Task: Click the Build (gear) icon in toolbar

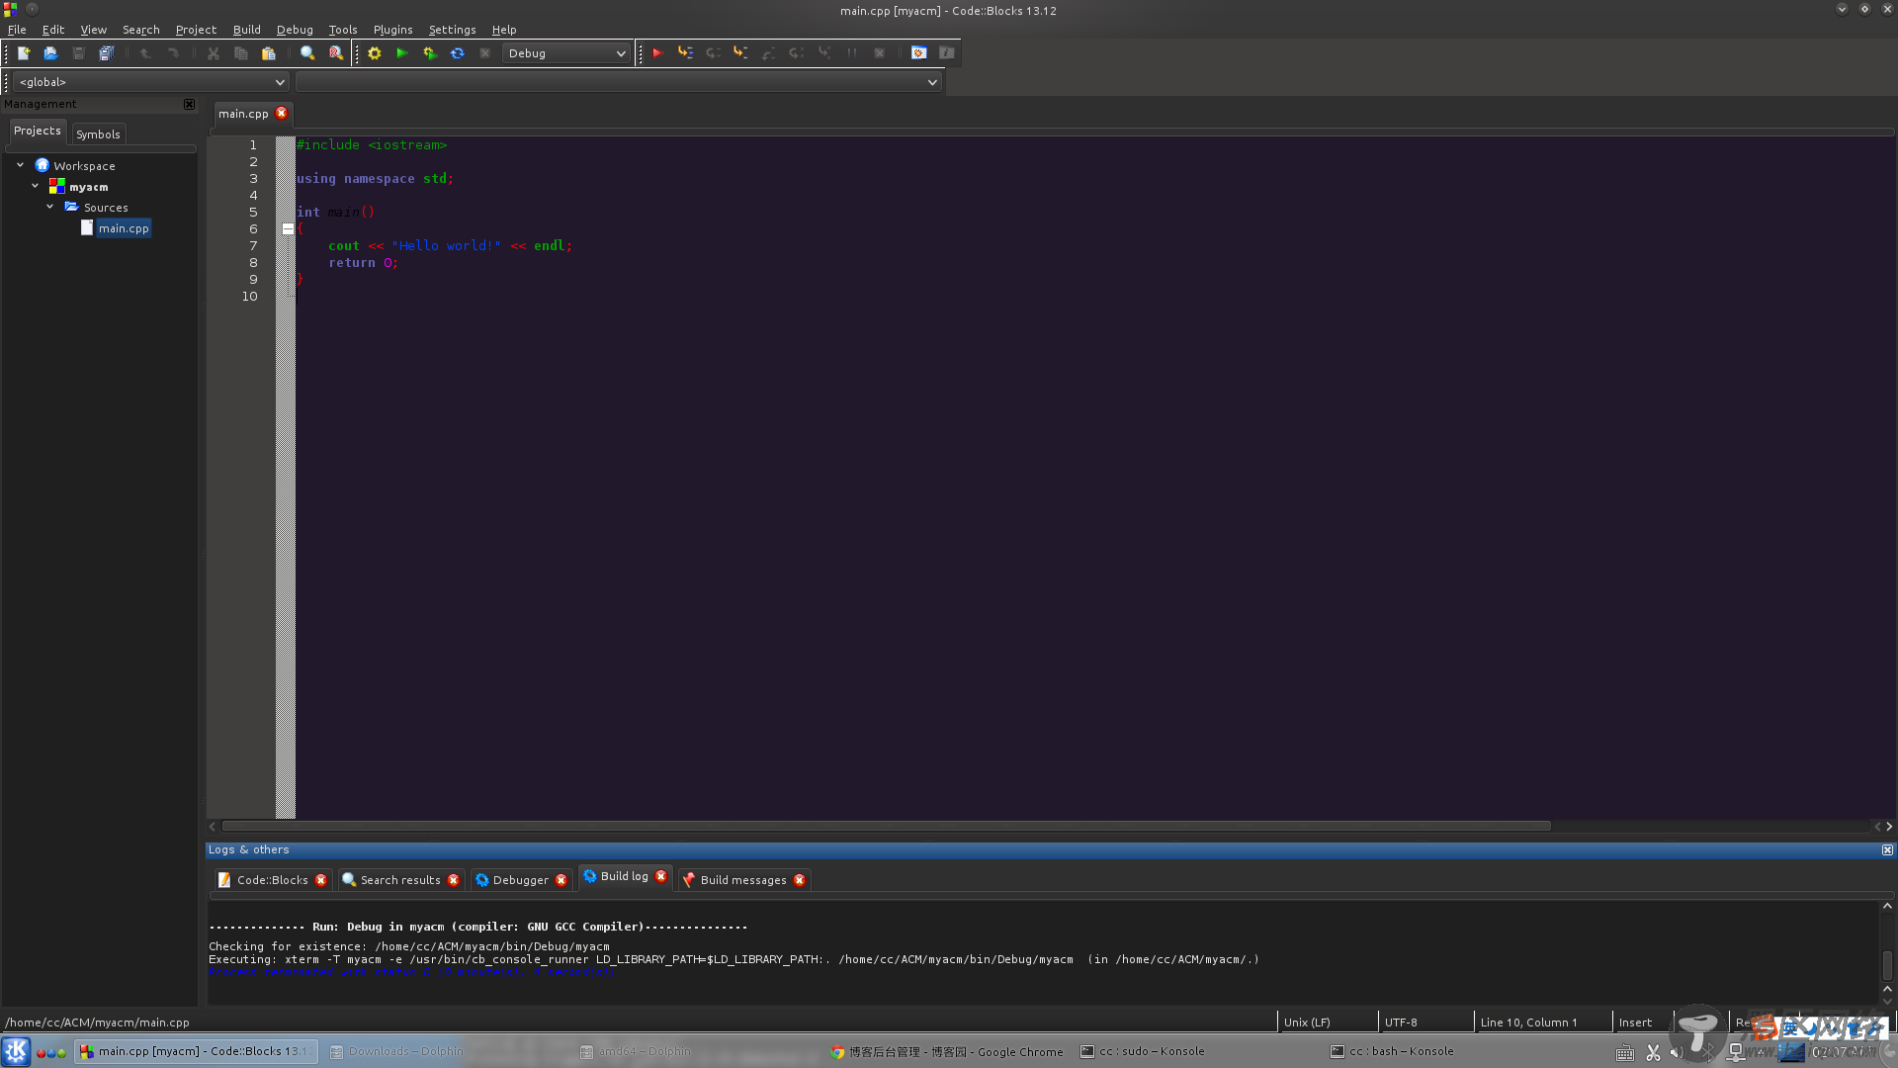Action: (374, 52)
